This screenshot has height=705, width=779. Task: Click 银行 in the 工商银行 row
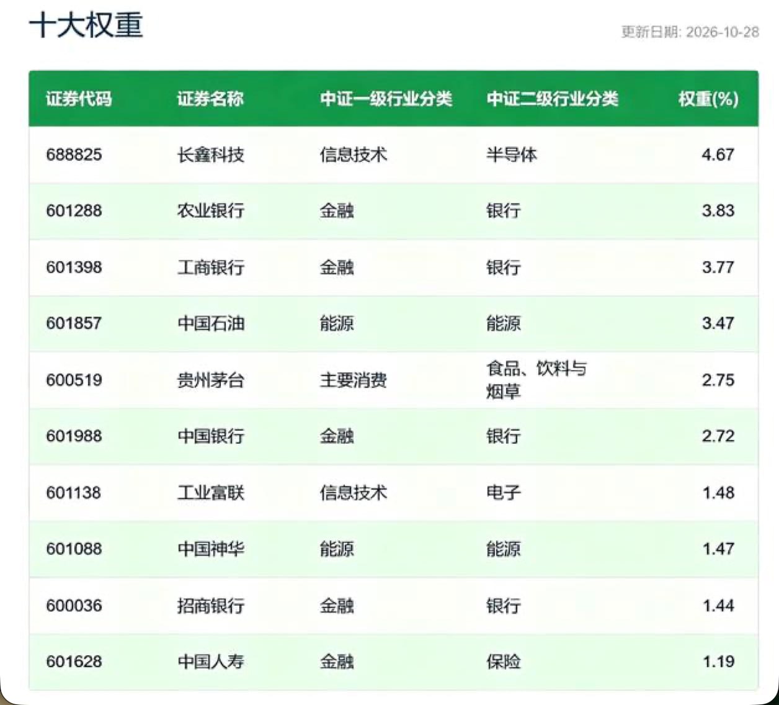click(x=504, y=267)
